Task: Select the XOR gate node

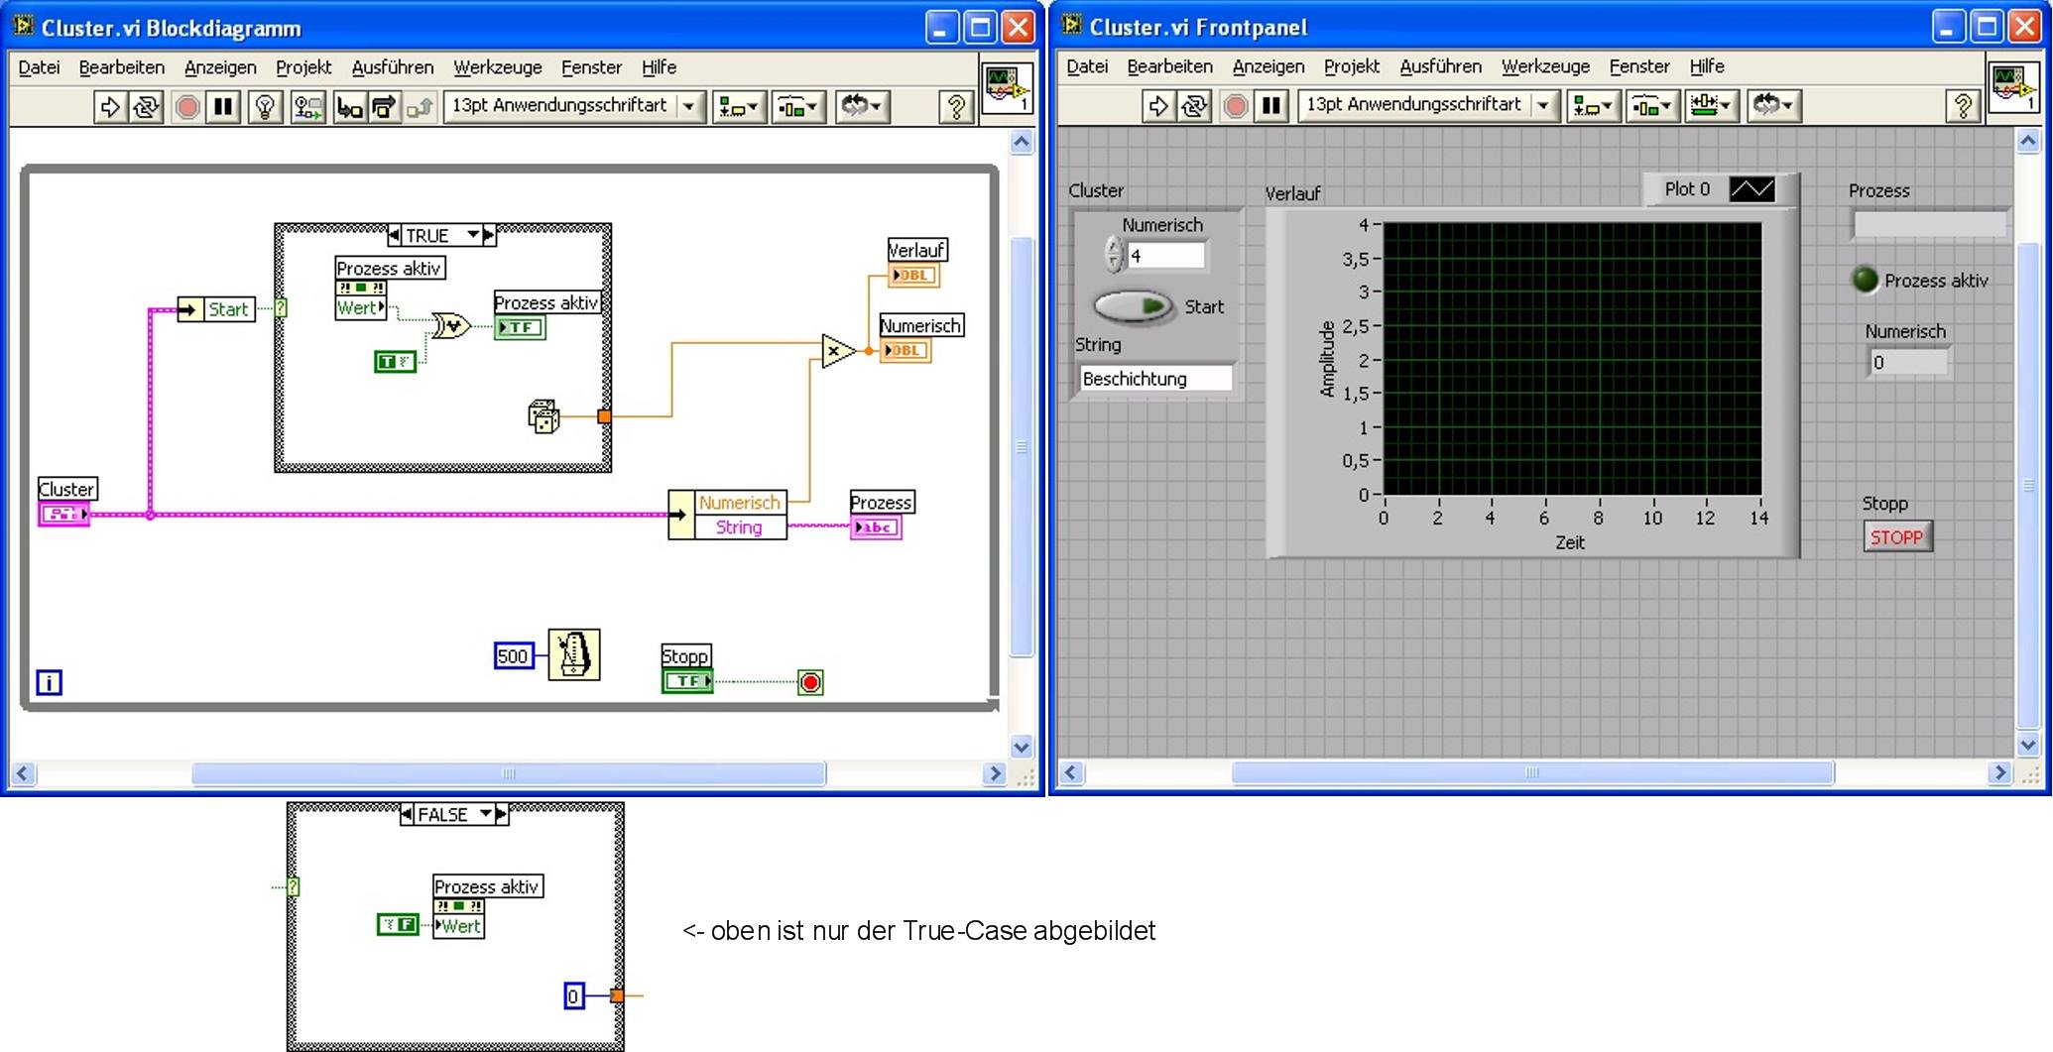Action: [450, 325]
